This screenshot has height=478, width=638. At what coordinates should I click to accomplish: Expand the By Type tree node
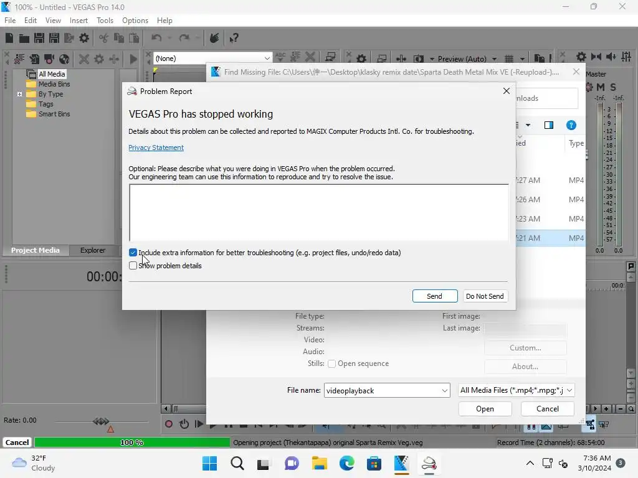[19, 94]
